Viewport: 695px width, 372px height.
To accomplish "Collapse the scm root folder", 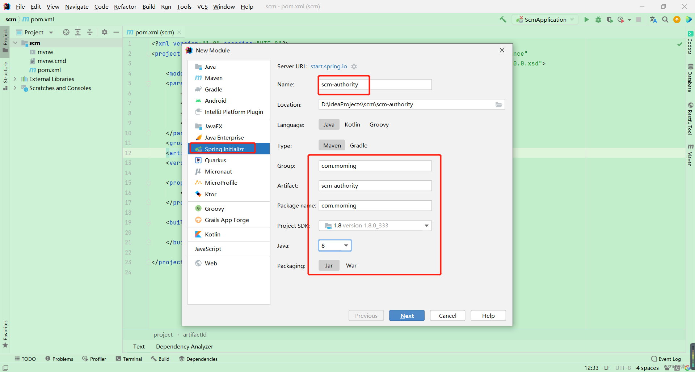I will pos(15,43).
